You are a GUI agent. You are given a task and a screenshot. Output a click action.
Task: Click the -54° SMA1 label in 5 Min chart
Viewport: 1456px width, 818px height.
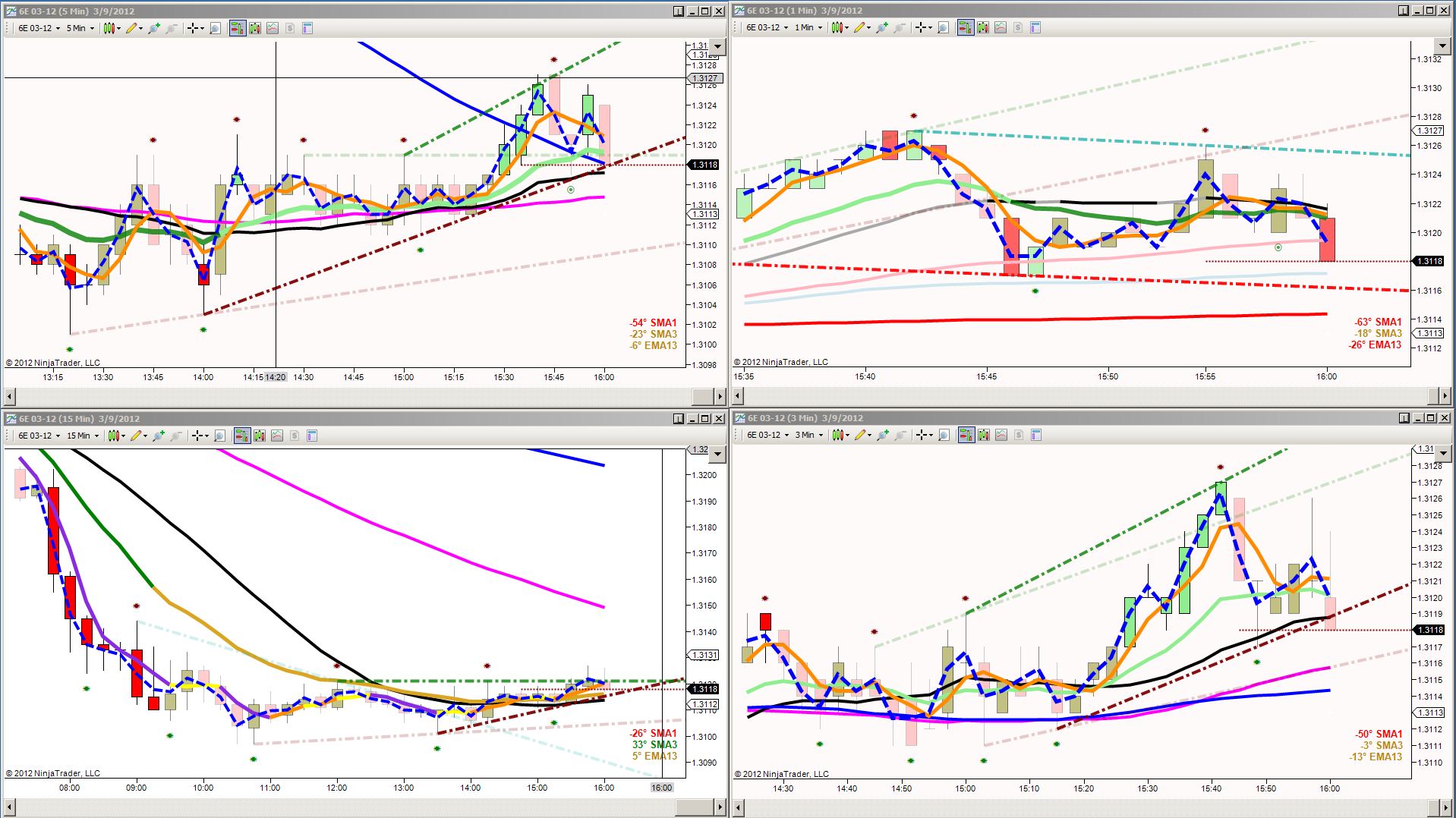[653, 322]
